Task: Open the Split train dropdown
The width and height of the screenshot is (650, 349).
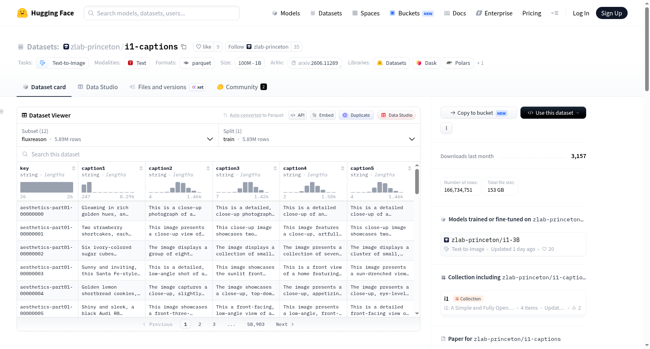Action: 319,135
